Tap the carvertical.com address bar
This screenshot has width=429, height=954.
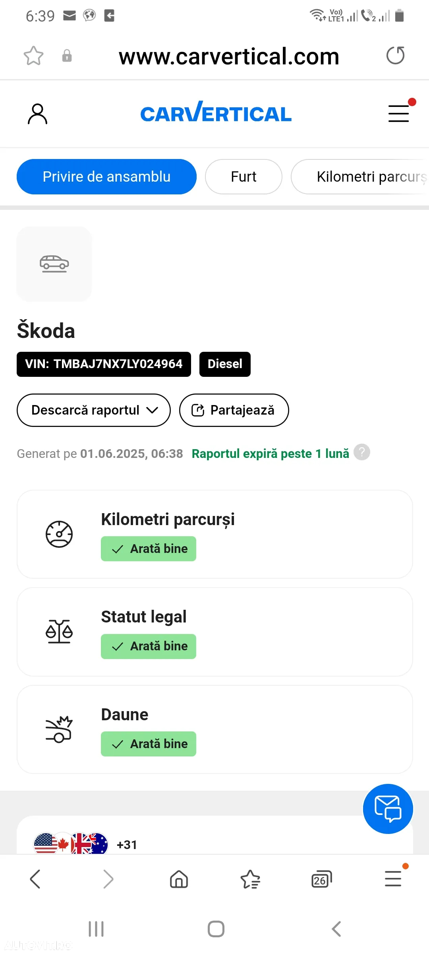pos(229,56)
